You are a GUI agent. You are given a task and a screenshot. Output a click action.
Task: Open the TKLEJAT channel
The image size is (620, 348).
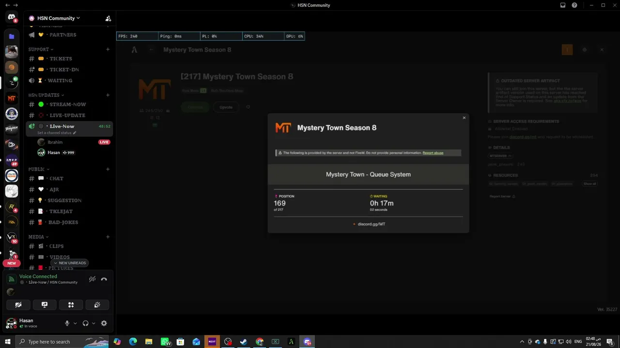coord(69,212)
